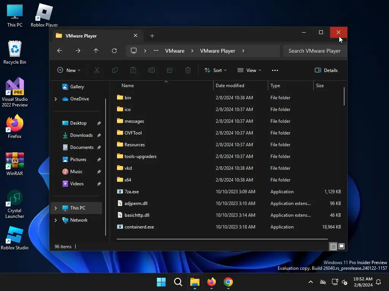Click the vertical scrollbar in file list
Viewport: 389px width, 291px height.
coord(344,96)
